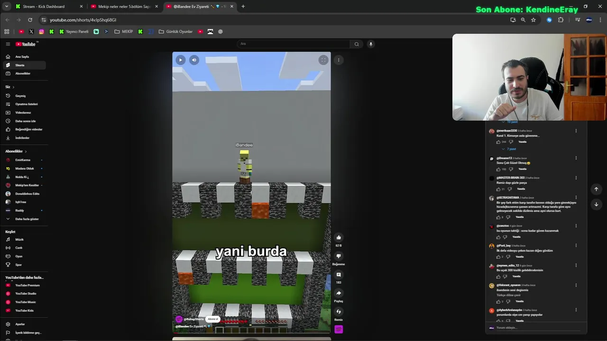Open the Günlük Oyunlar bookmarks folder

point(175,32)
